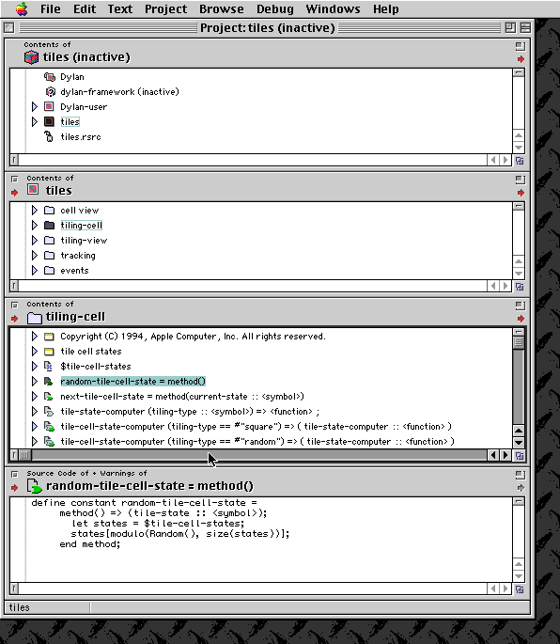Click zoom box of the tiles pane

(x=521, y=180)
